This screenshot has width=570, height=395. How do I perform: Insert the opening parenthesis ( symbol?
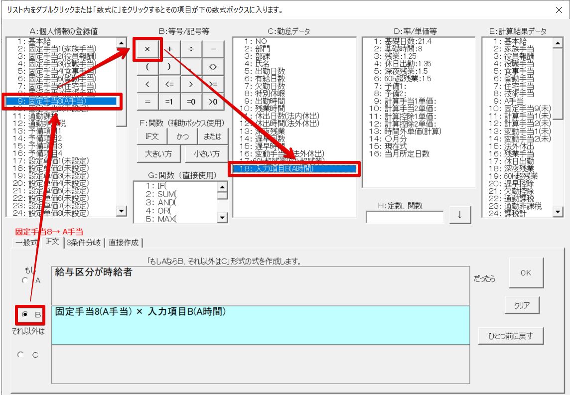point(147,66)
